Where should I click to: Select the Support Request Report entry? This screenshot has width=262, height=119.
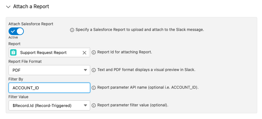pos(44,53)
